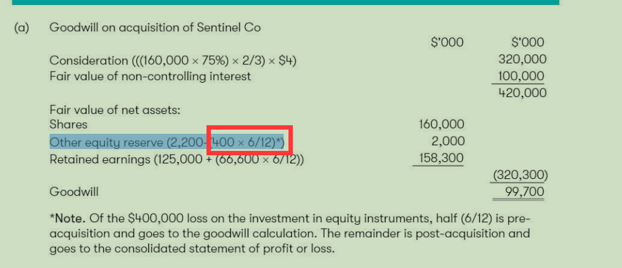Screen dimensions: 622x268
Task: Click the 'Shares' row label
Action: click(x=68, y=125)
